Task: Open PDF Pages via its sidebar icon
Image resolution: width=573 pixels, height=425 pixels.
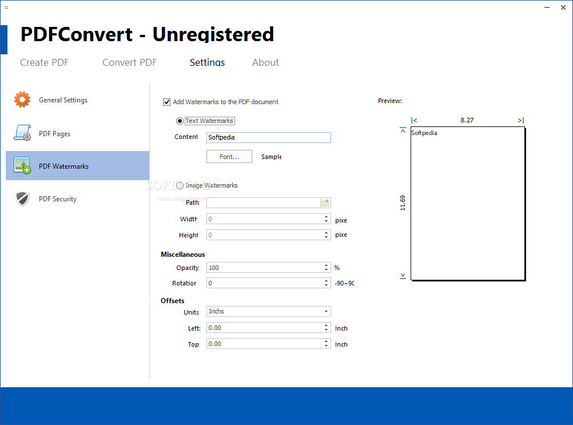Action: [x=22, y=132]
